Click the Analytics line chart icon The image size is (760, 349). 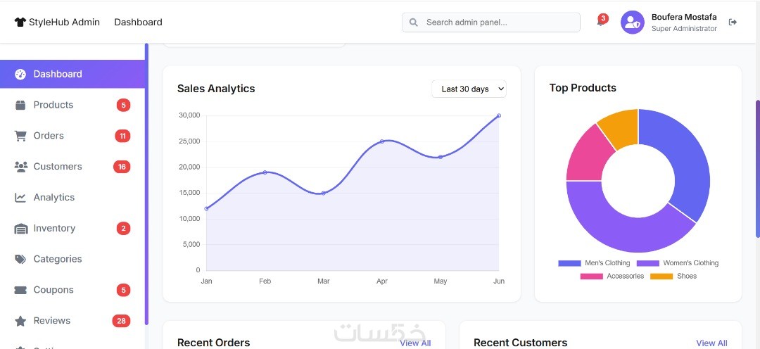pyautogui.click(x=20, y=198)
